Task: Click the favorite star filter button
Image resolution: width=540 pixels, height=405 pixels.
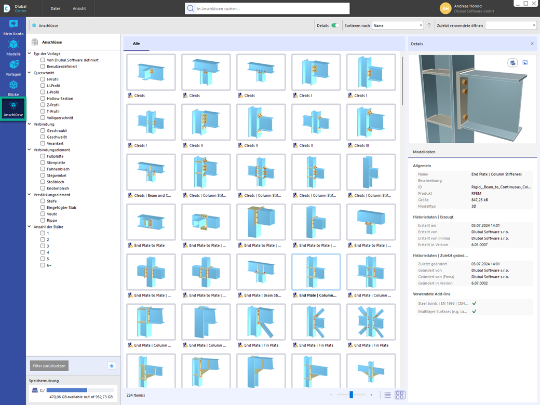Action: click(112, 366)
